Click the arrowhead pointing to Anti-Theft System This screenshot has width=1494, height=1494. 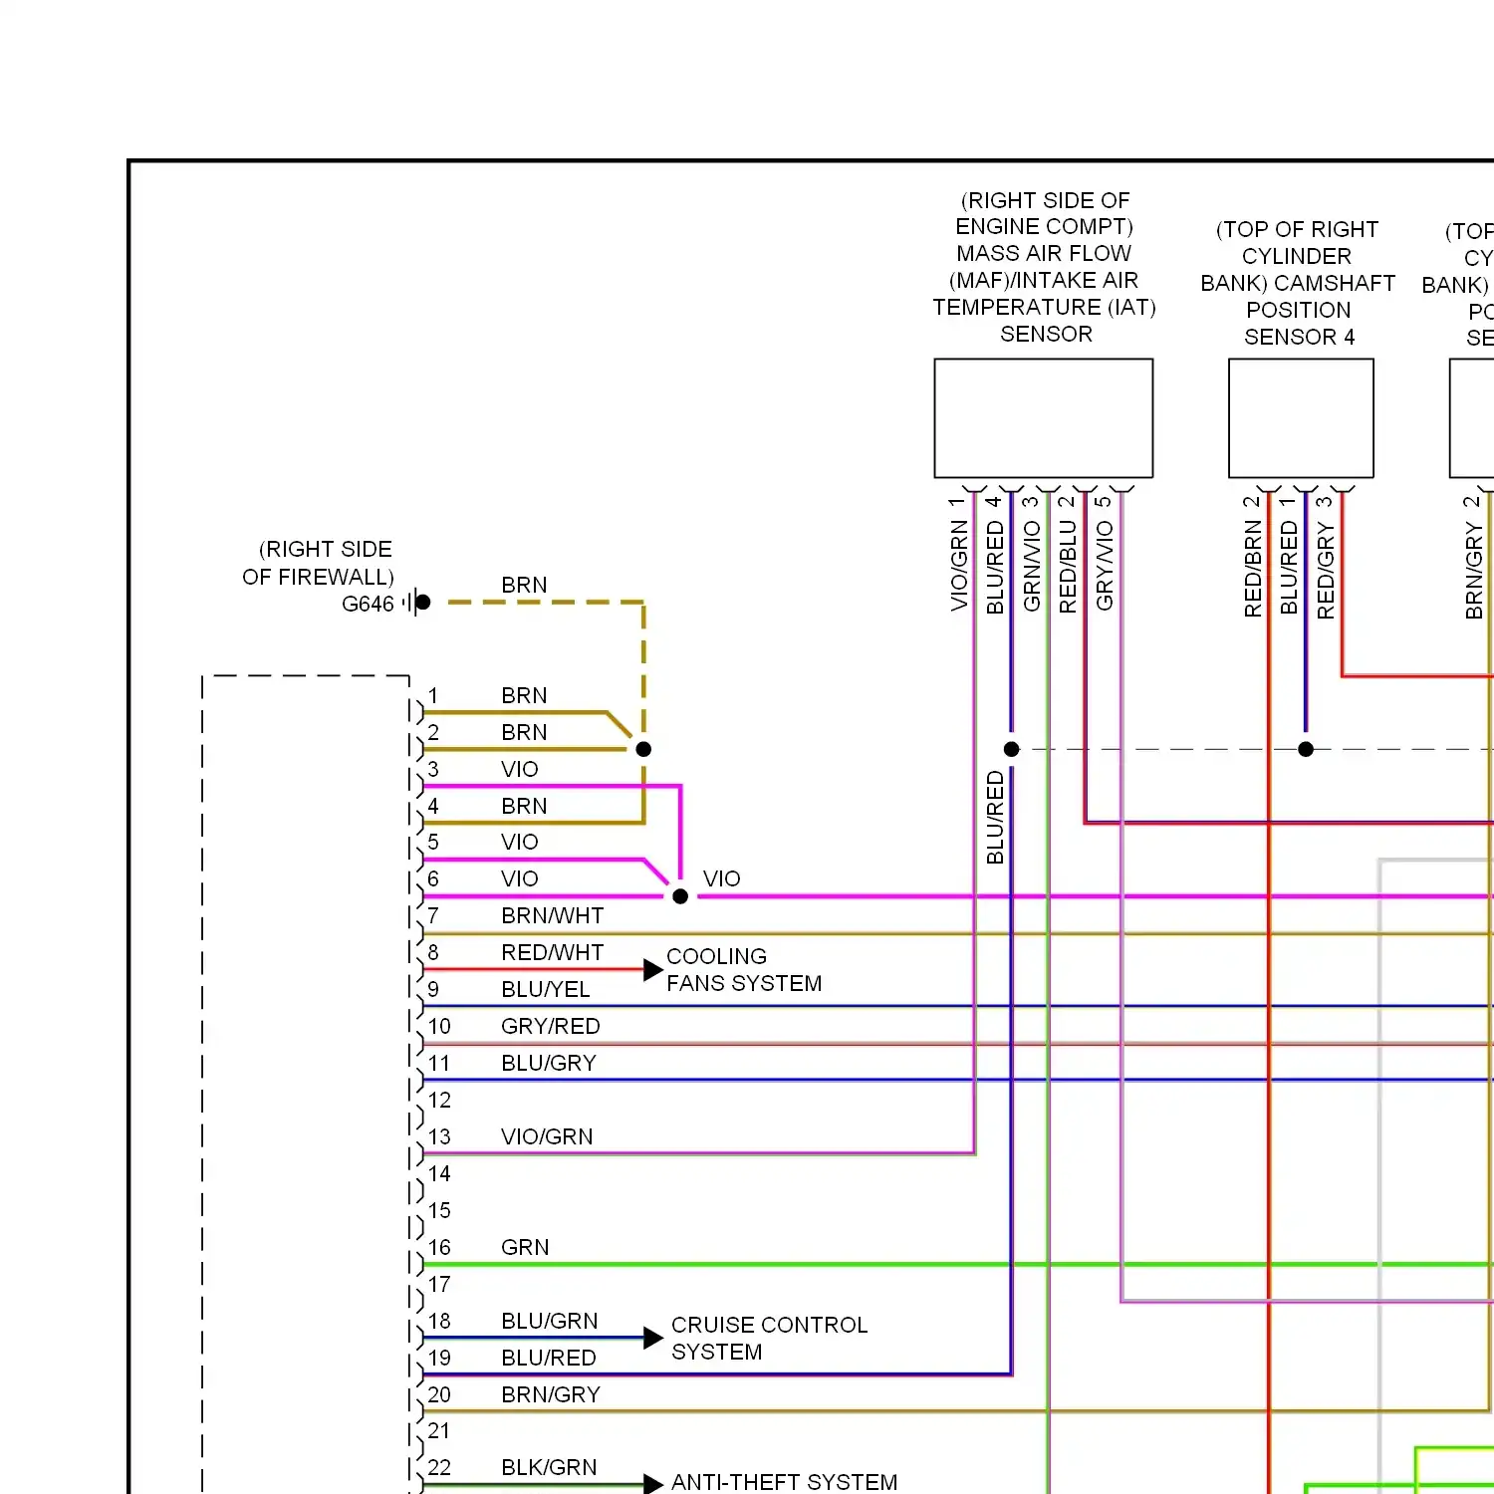tap(653, 1484)
